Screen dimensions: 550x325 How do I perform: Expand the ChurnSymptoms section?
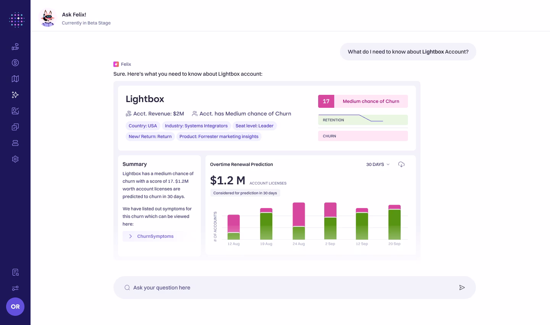tap(153, 236)
